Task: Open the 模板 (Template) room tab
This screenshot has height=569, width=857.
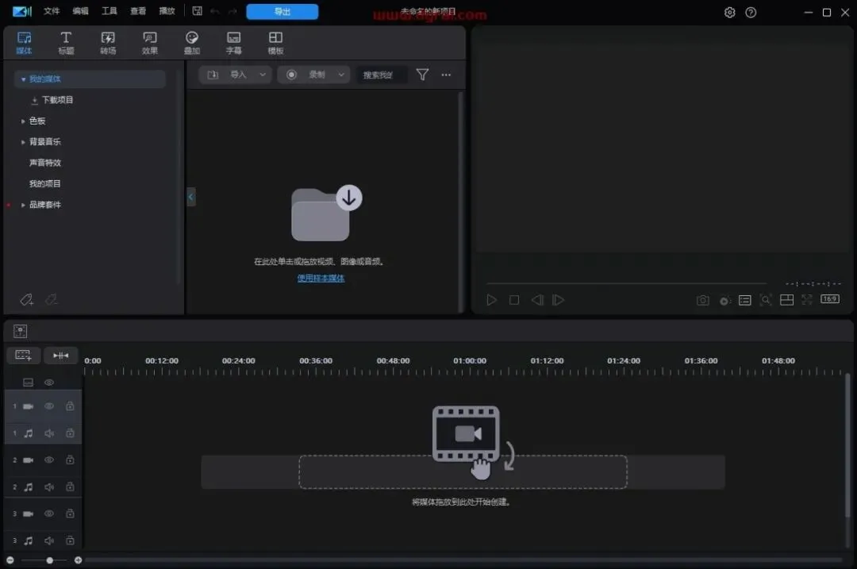Action: pyautogui.click(x=275, y=43)
